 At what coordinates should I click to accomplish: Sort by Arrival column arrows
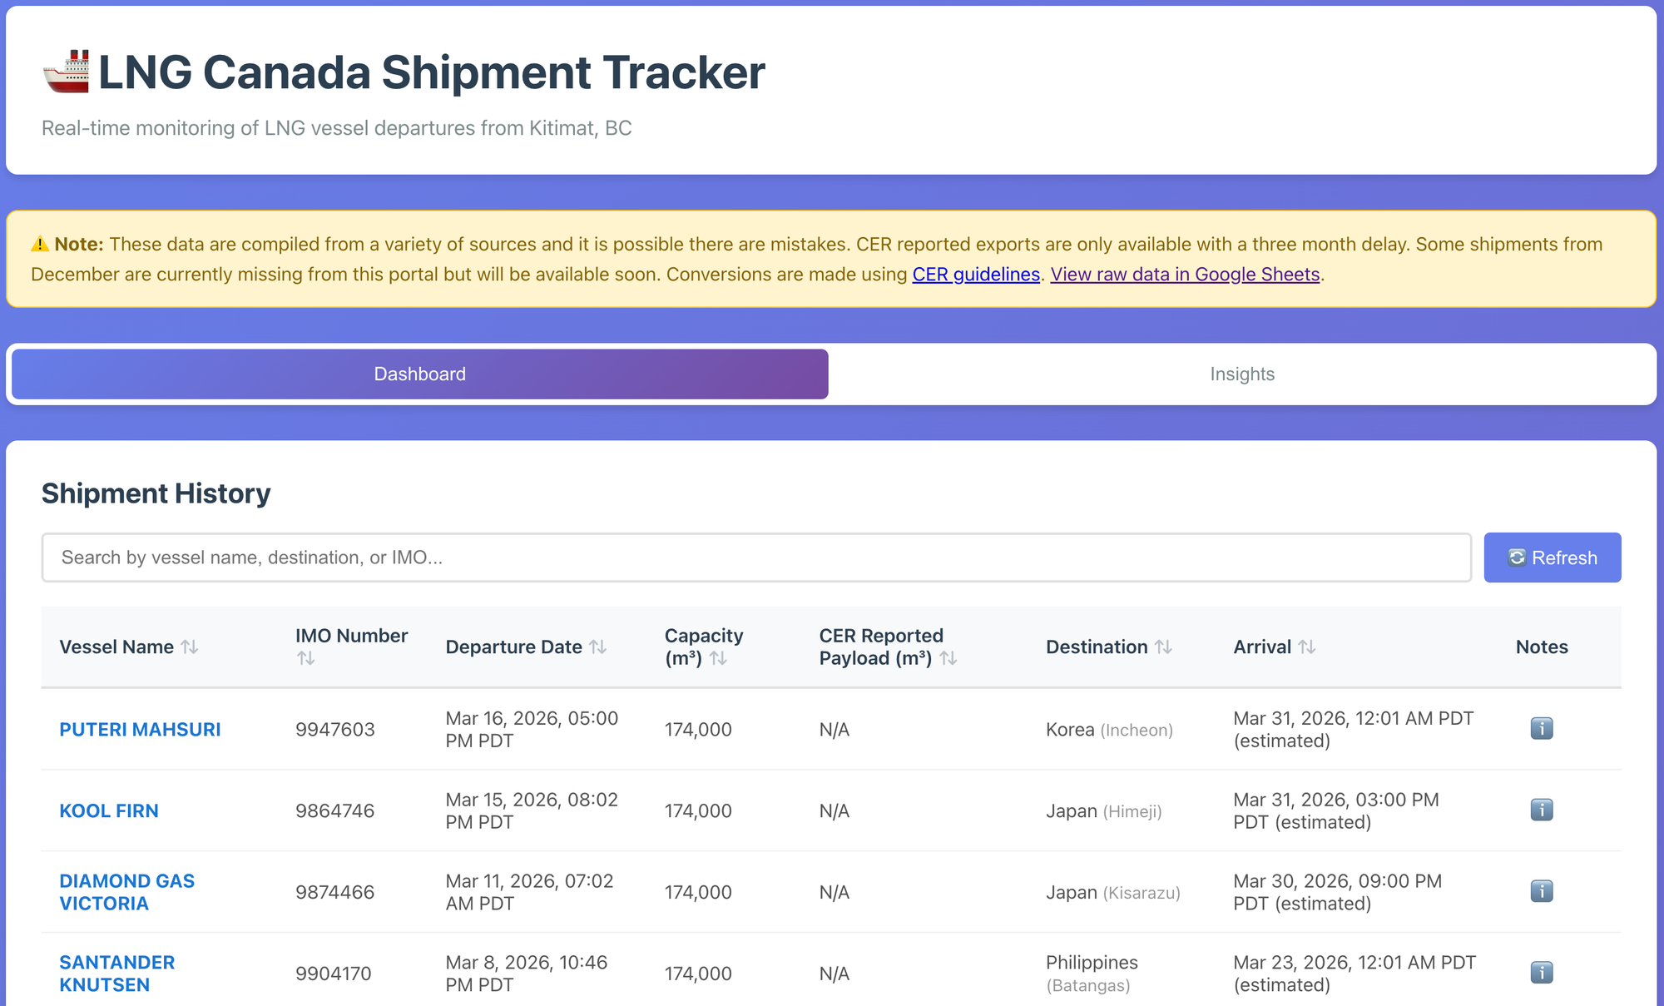(1307, 647)
